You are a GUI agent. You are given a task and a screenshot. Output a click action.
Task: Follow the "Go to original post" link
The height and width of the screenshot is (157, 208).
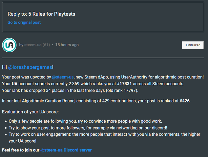click(x=24, y=22)
